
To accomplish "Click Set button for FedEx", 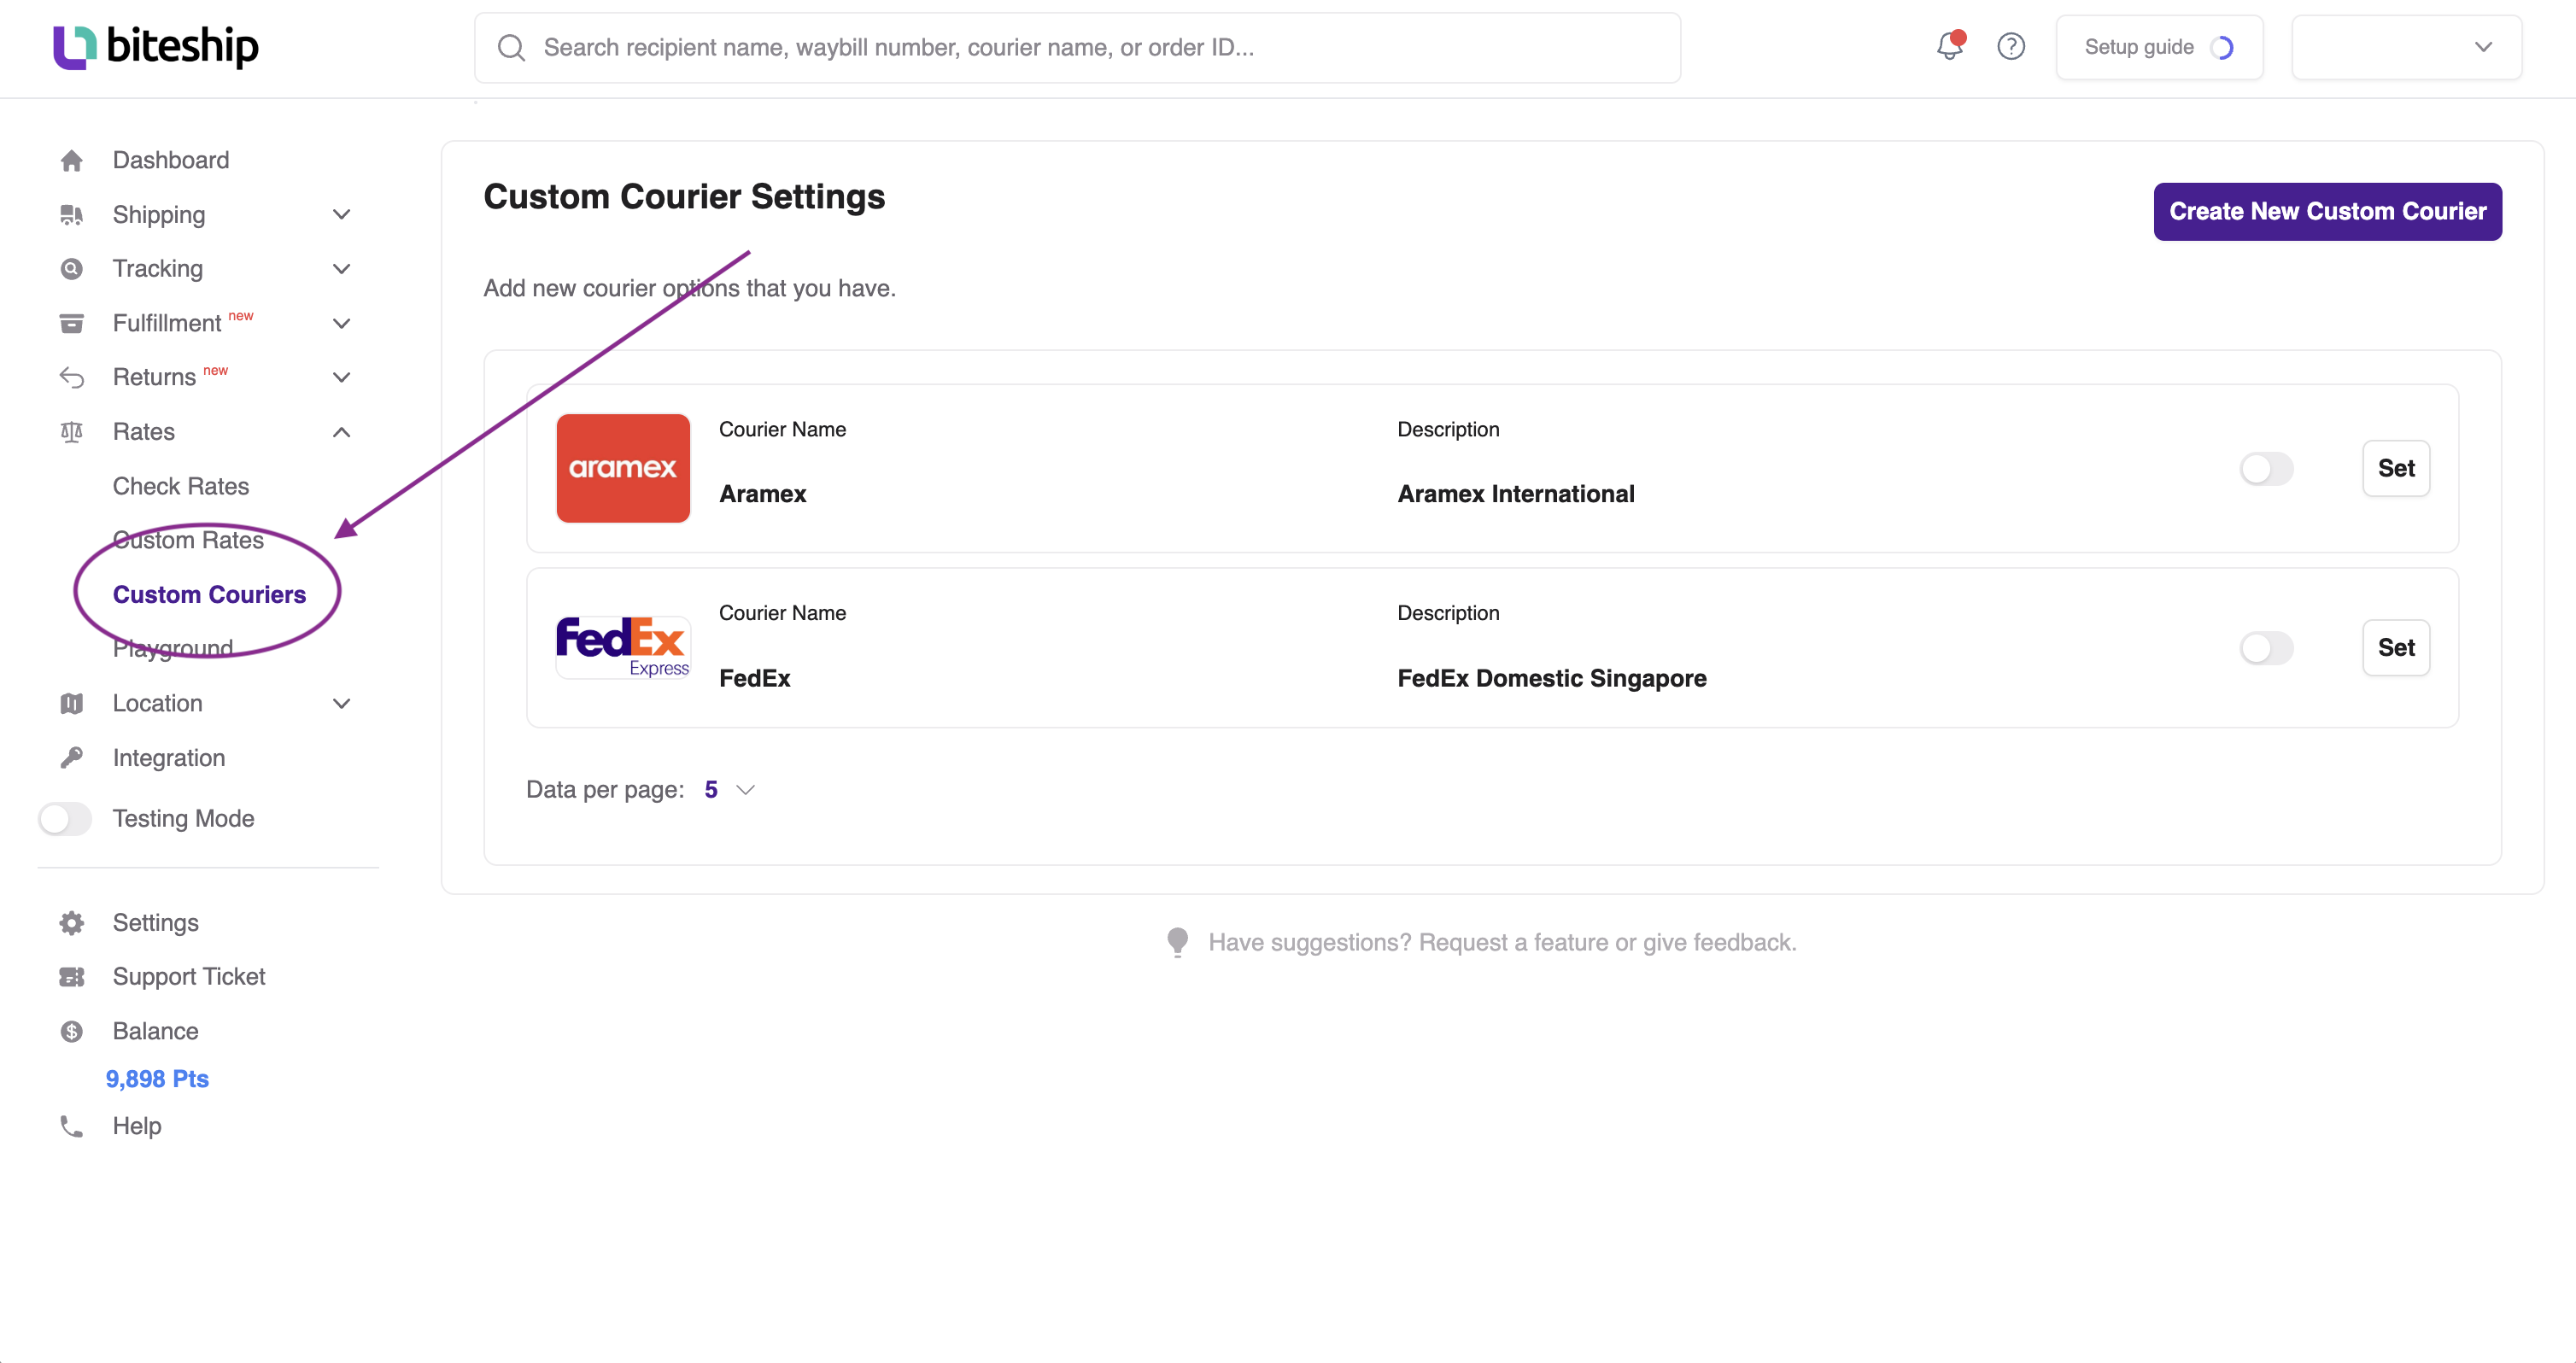I will click(2396, 648).
